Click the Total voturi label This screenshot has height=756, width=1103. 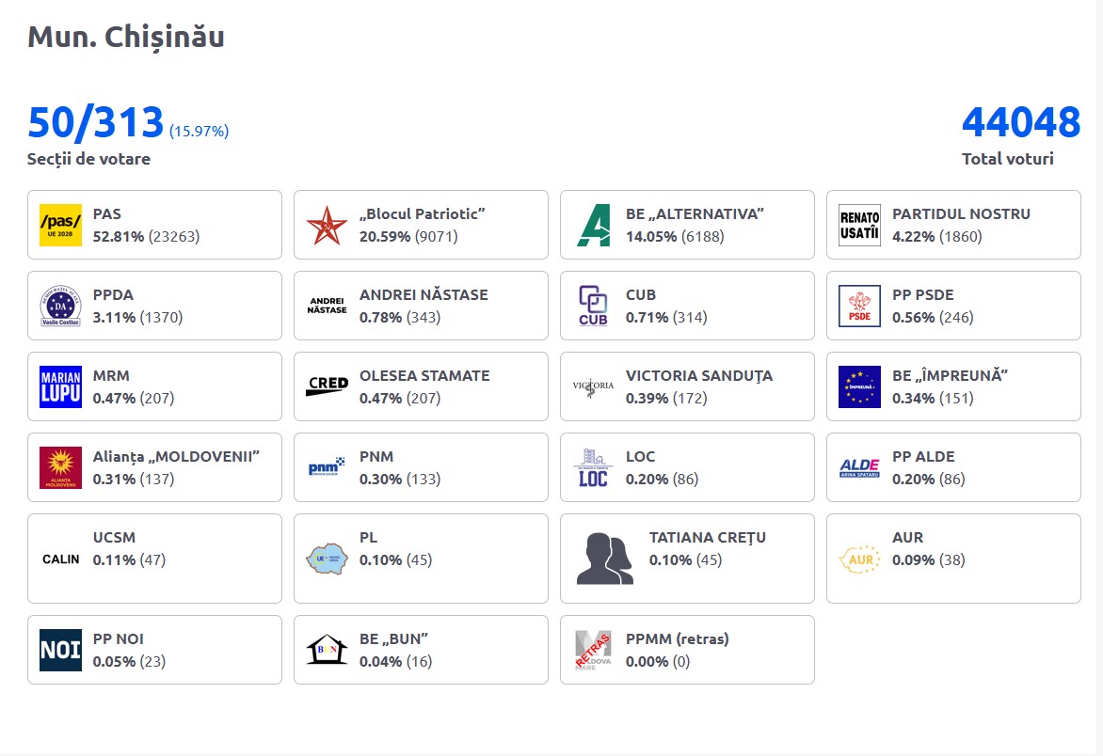pyautogui.click(x=1007, y=159)
